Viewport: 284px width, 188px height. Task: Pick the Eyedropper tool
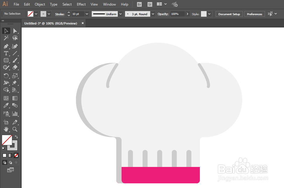pos(6,105)
